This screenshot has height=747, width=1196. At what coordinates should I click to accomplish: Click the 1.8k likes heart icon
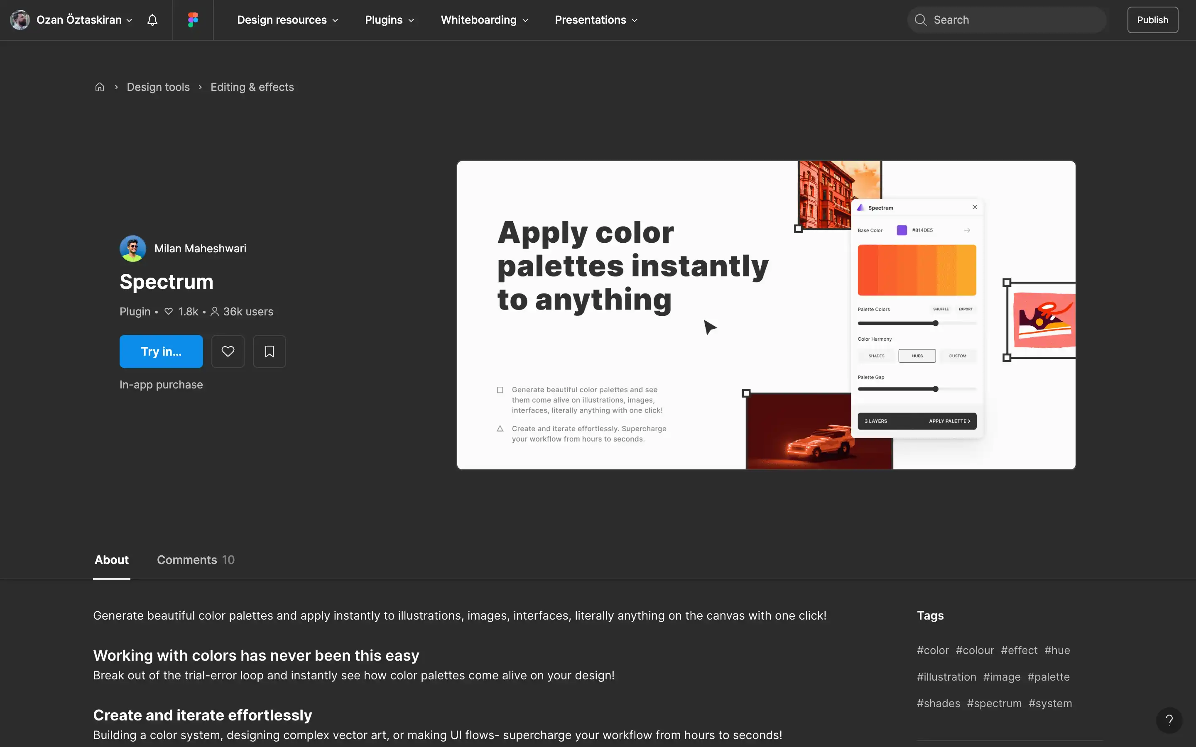(x=169, y=311)
